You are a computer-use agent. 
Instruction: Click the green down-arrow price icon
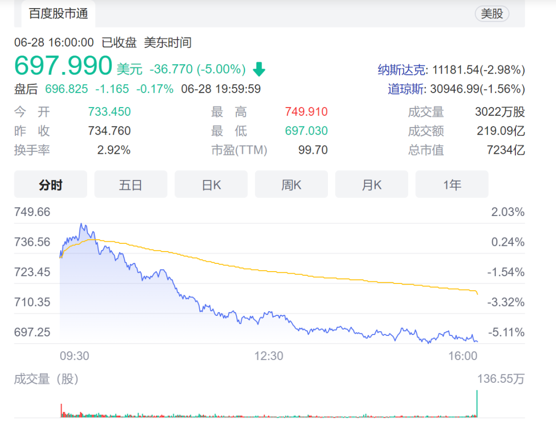pyautogui.click(x=259, y=69)
